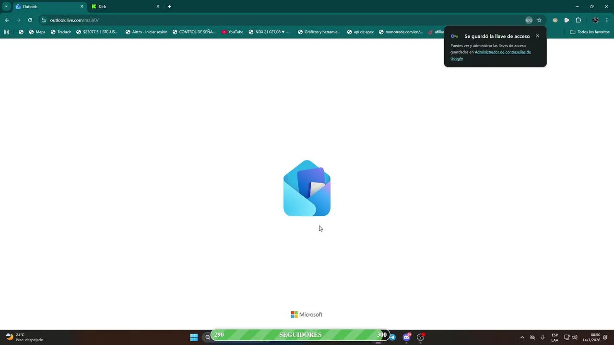This screenshot has height=345, width=614.
Task: Open Todos los favoritos folder
Action: point(590,32)
